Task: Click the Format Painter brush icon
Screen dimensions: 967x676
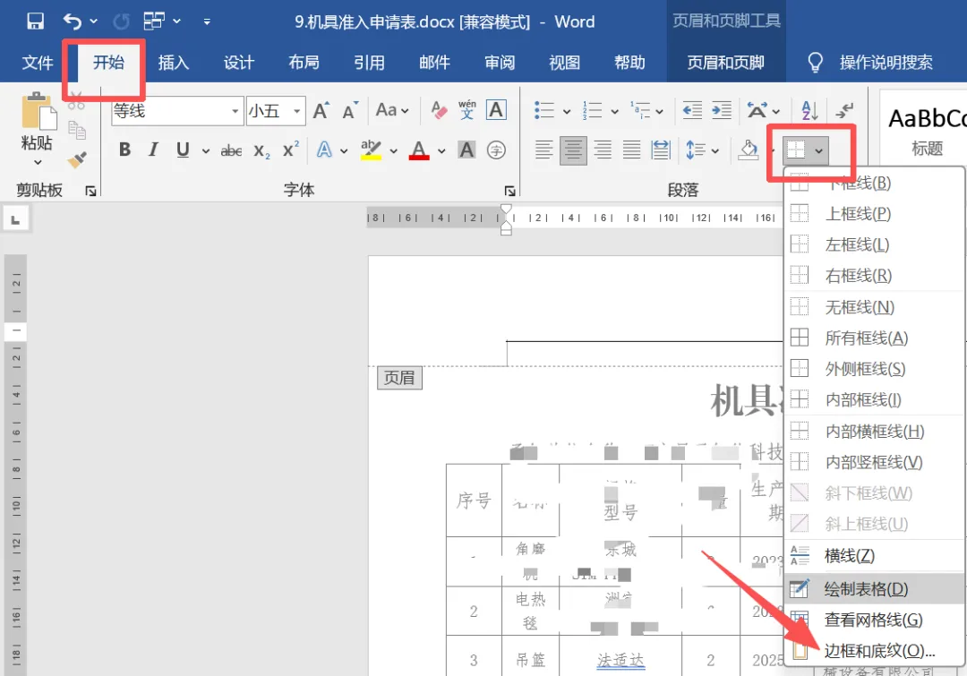Action: click(77, 159)
